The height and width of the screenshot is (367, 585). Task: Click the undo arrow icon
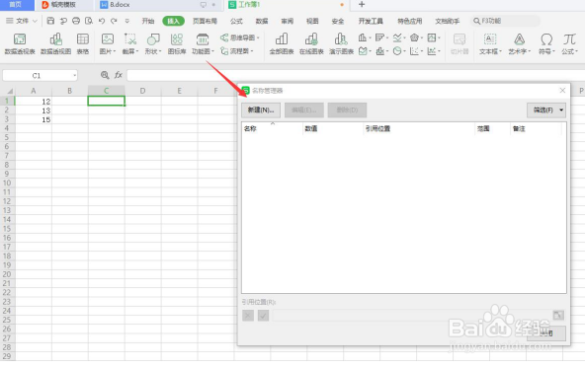click(102, 21)
